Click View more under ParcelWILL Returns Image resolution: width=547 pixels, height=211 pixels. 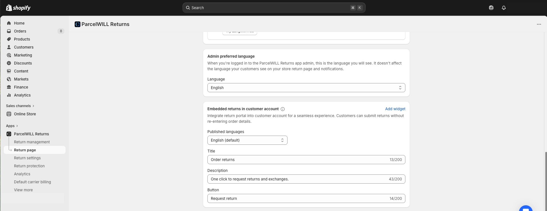pyautogui.click(x=23, y=190)
